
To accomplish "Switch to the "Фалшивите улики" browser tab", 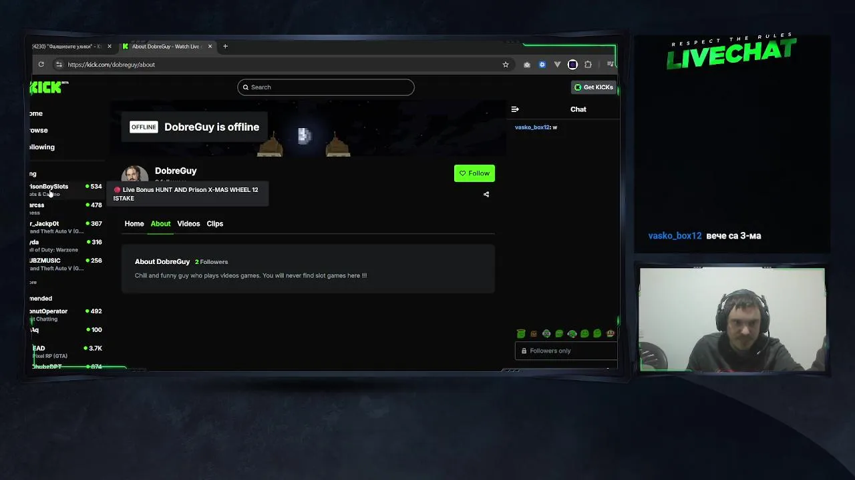I will click(x=67, y=47).
